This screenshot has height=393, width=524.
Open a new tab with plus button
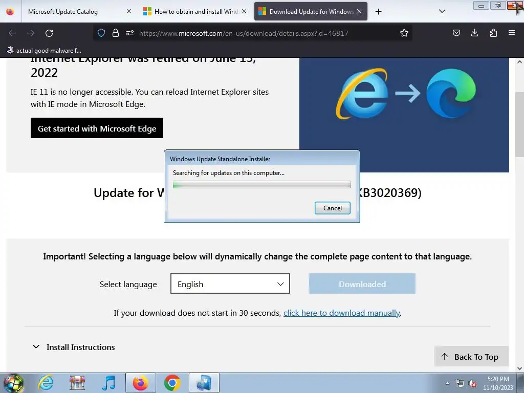click(378, 12)
